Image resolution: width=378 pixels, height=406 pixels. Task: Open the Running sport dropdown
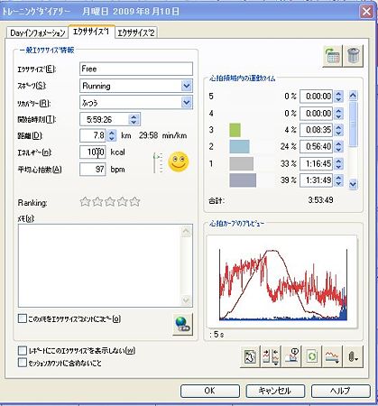187,86
